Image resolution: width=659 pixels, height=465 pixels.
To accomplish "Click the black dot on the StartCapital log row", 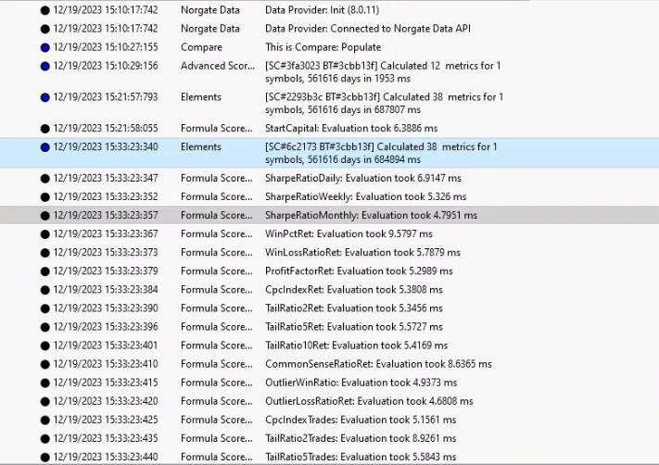I will click(x=45, y=128).
